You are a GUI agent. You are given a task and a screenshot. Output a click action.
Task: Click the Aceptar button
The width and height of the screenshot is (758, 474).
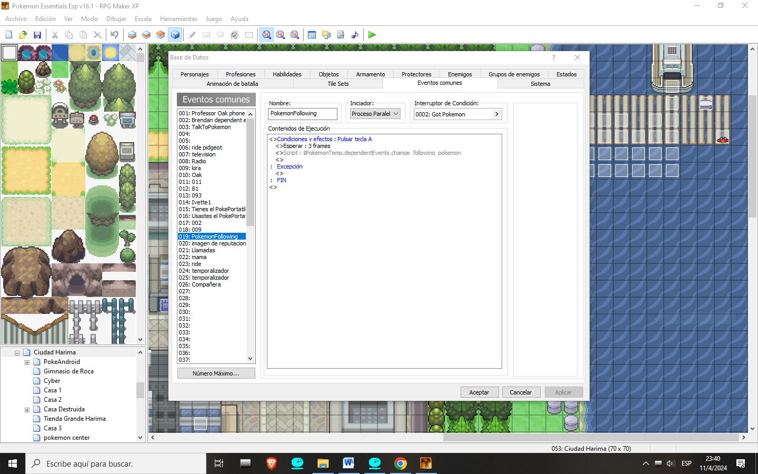[479, 392]
